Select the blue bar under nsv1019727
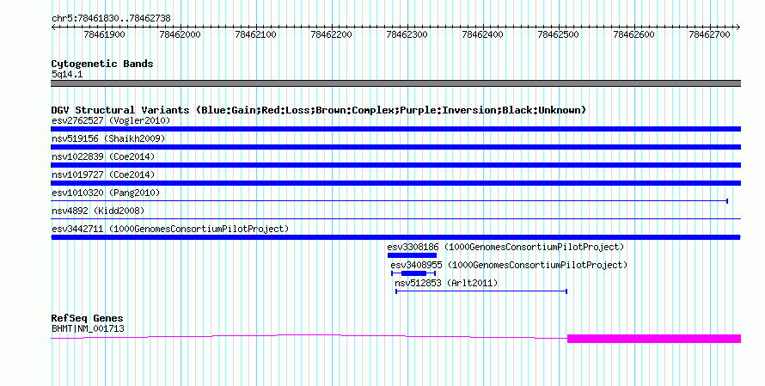Screen dimensions: 765x386 pos(395,183)
